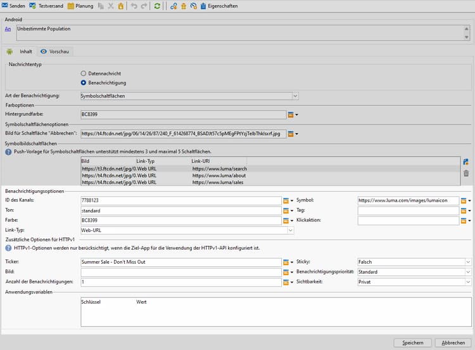Screen dimensions: 475x350
Task: Open personalization icon for Anzahl der Benachrichtigungen
Action: point(288,282)
